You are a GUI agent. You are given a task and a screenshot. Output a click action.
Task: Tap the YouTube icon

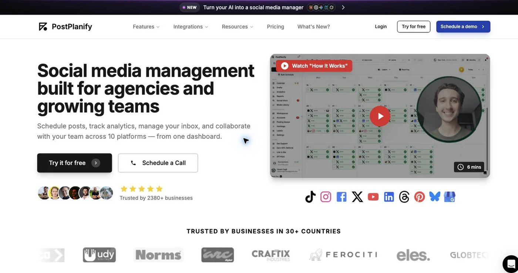pyautogui.click(x=373, y=197)
